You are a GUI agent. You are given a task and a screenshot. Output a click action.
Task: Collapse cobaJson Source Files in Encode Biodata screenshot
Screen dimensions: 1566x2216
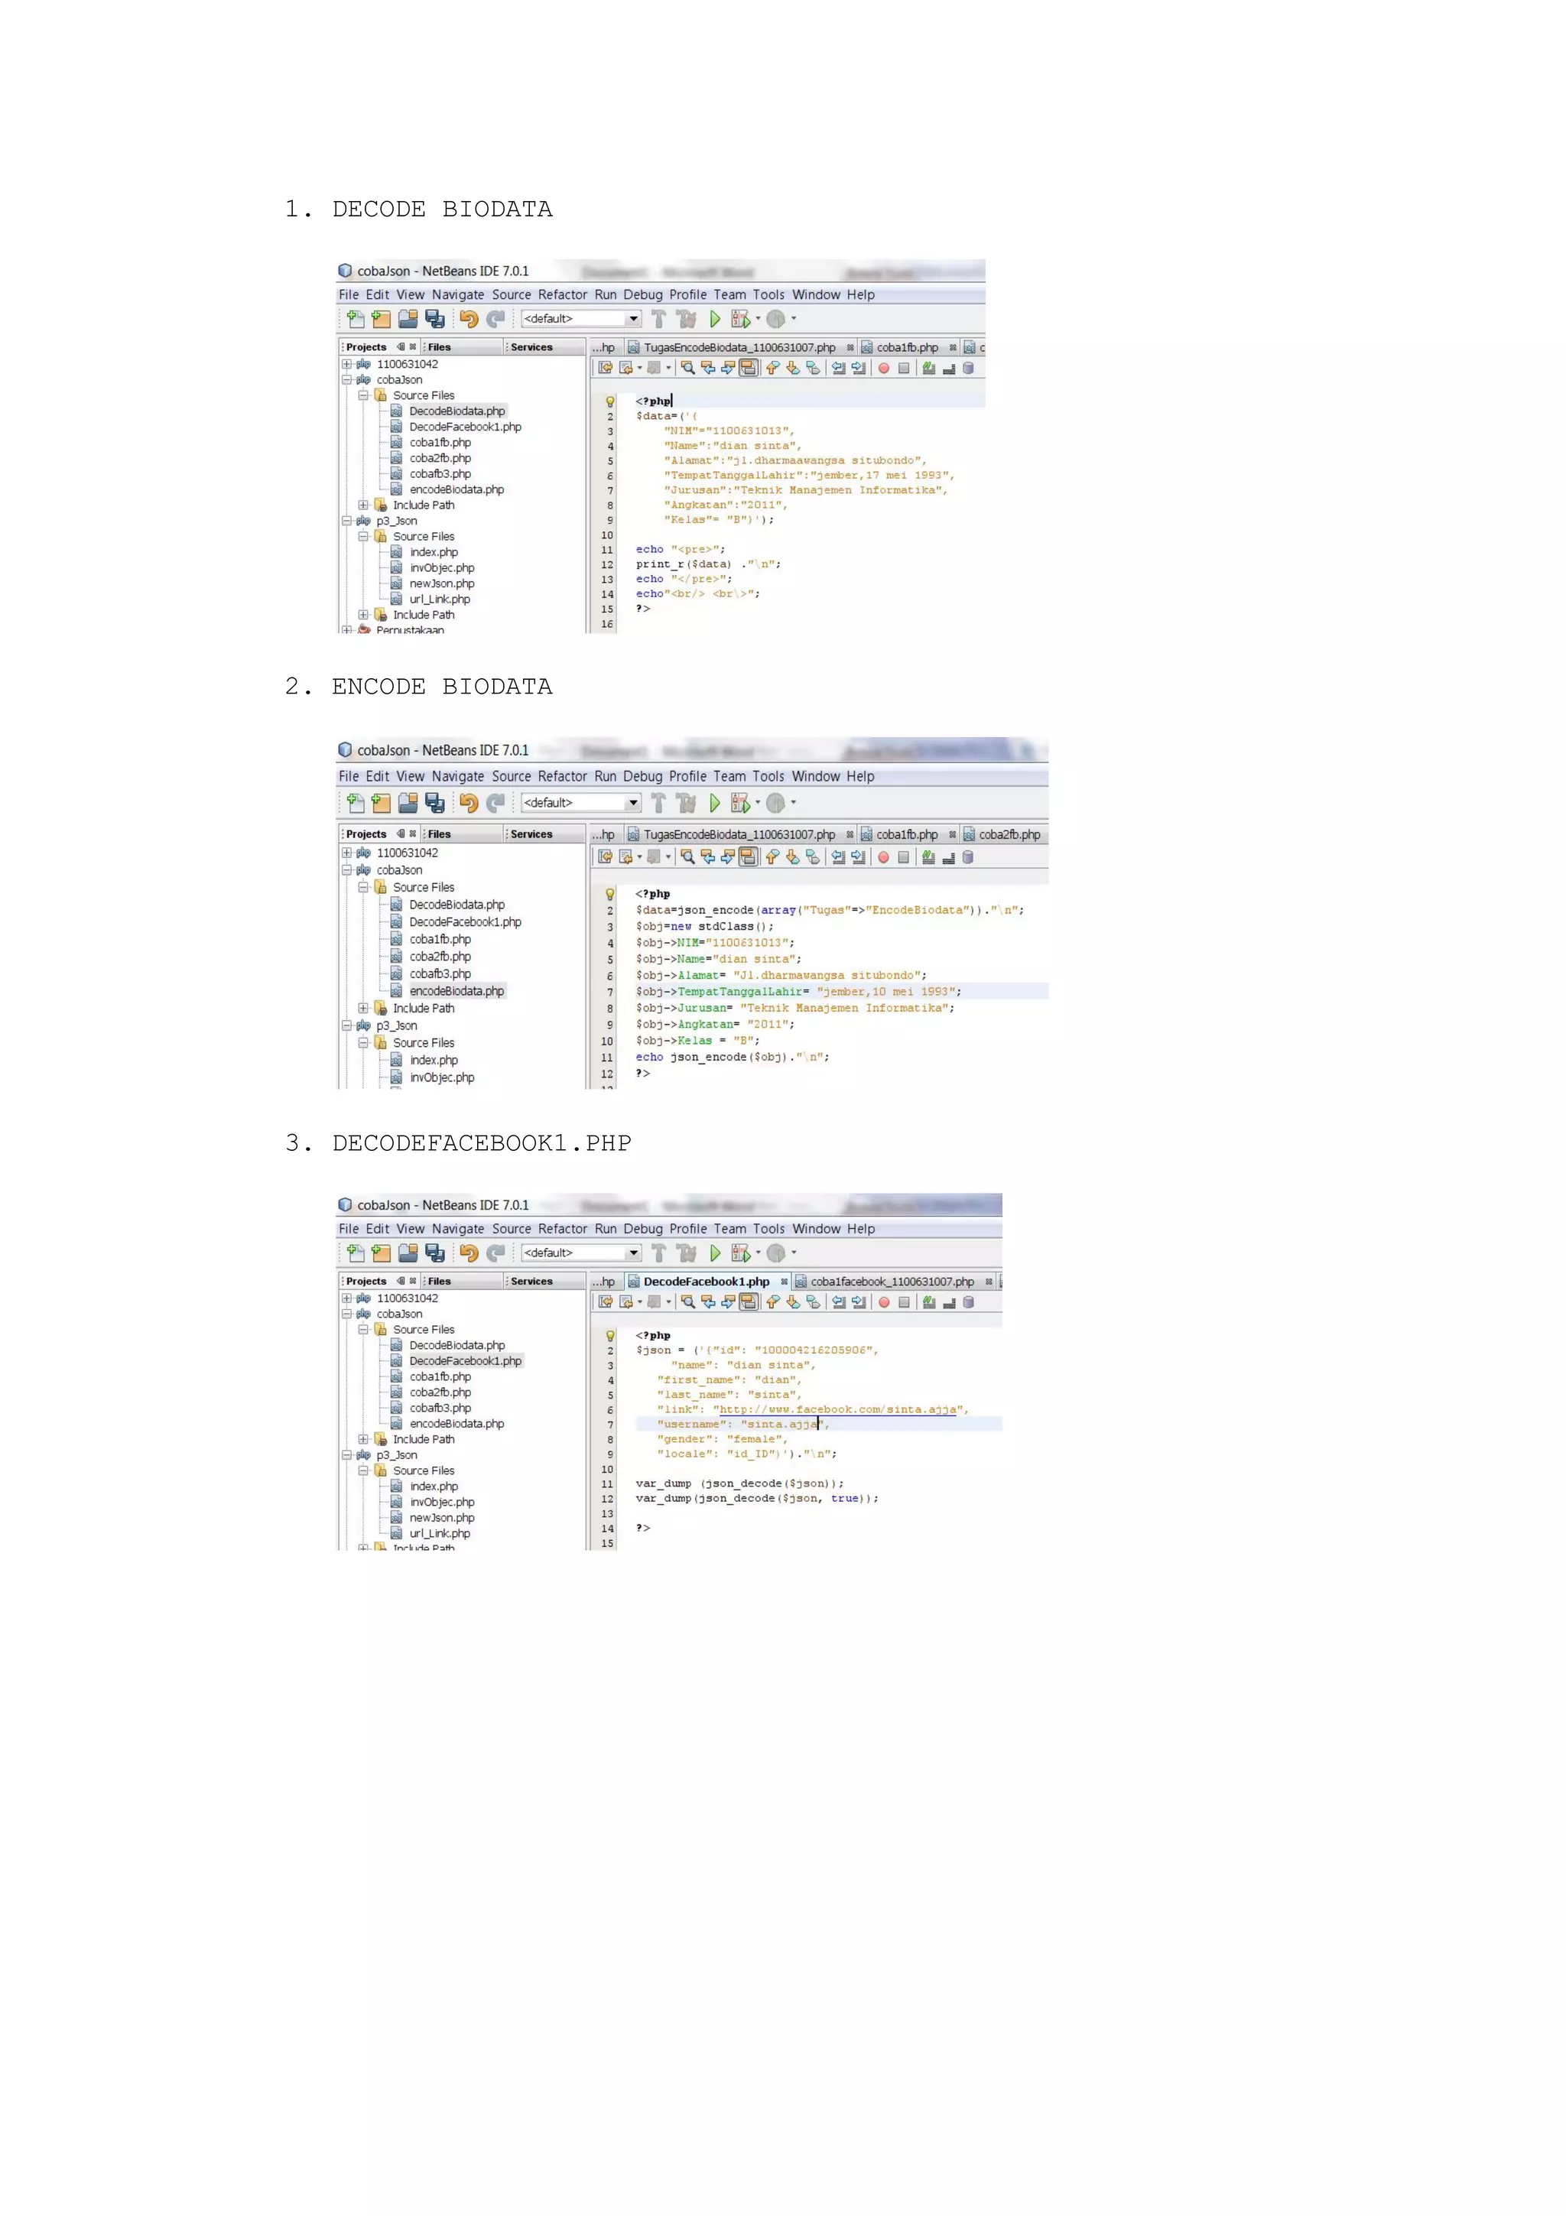[362, 887]
